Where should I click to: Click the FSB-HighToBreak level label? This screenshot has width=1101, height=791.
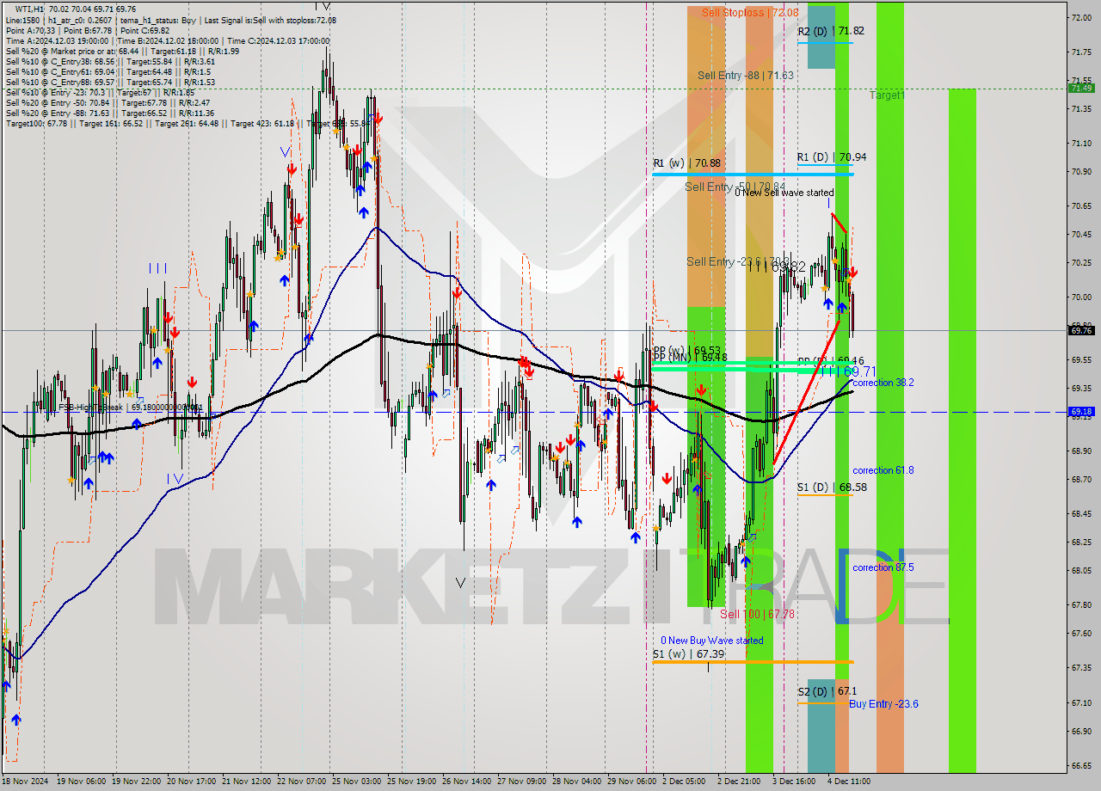(x=131, y=408)
